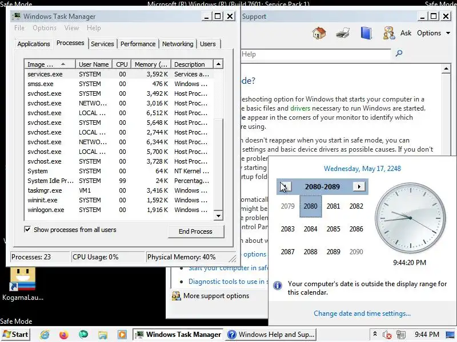Select the services.exe process row
Image resolution: width=457 pixels, height=342 pixels.
119,74
